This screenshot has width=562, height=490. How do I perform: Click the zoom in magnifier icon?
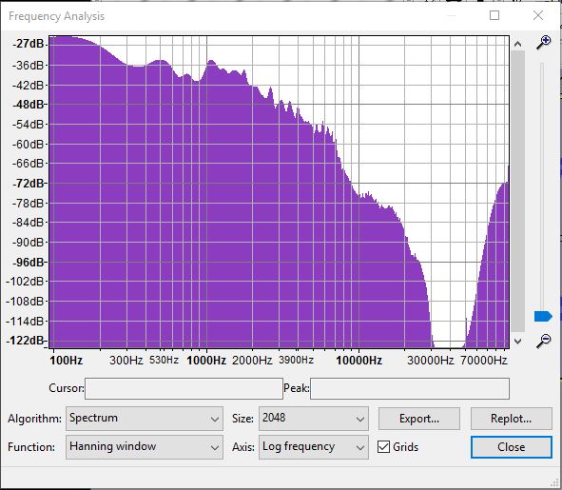click(543, 43)
